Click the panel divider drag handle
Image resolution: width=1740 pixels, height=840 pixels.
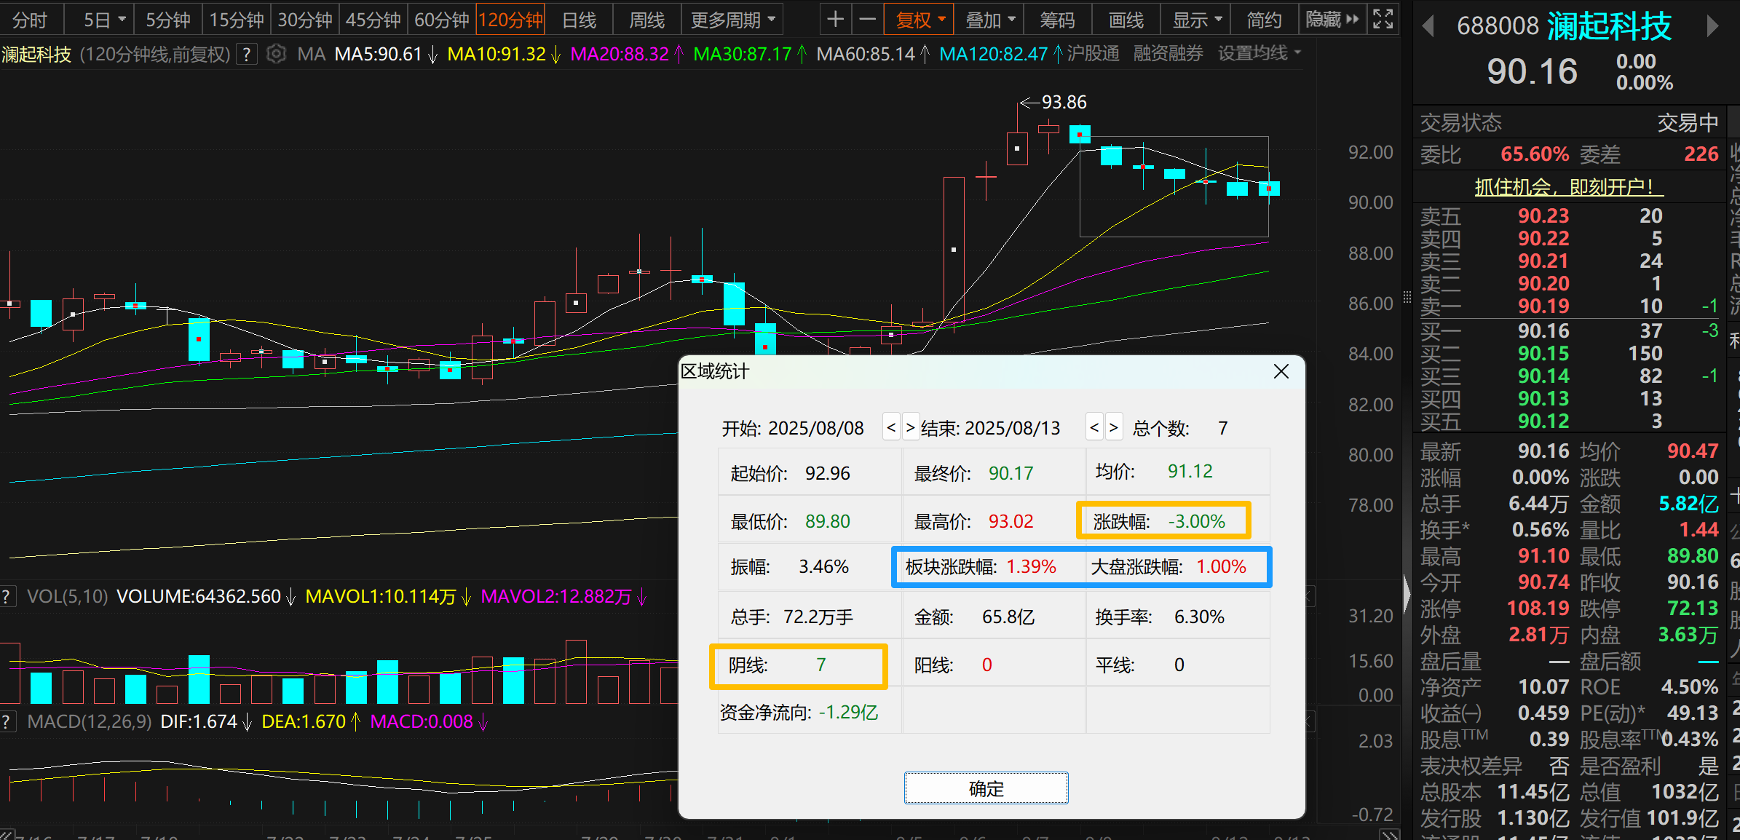pyautogui.click(x=1407, y=297)
